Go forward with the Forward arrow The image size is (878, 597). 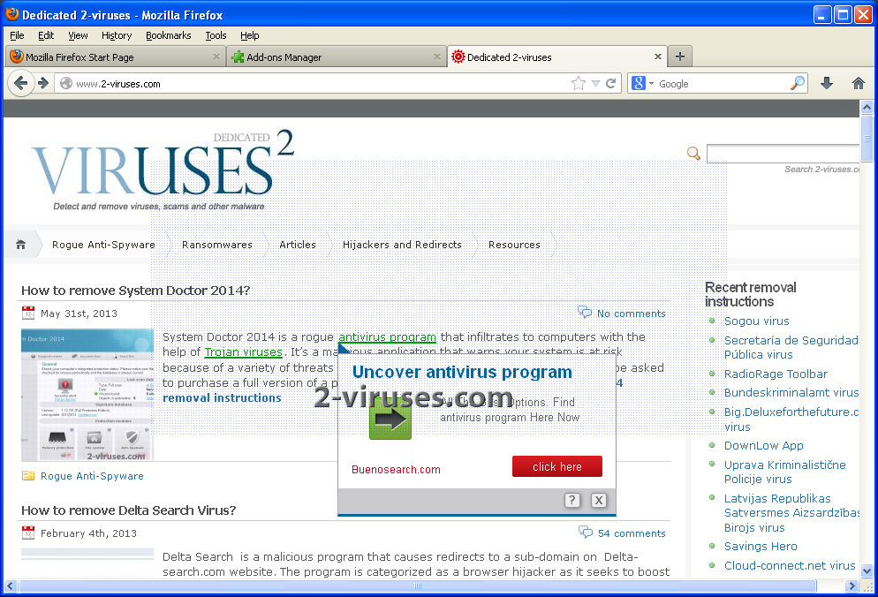tap(43, 83)
